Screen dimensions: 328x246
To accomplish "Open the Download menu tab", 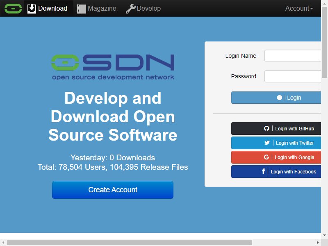I will 48,9.
